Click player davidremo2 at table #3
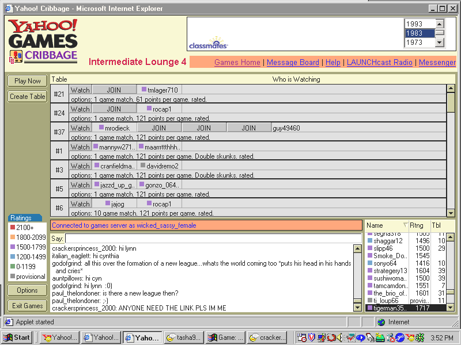This screenshot has height=345, width=461. click(159, 166)
